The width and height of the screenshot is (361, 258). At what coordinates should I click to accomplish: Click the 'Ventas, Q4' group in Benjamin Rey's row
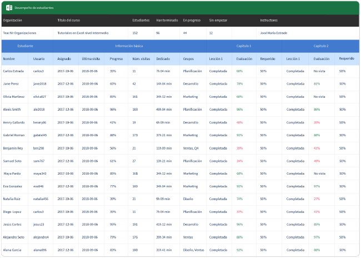point(190,148)
